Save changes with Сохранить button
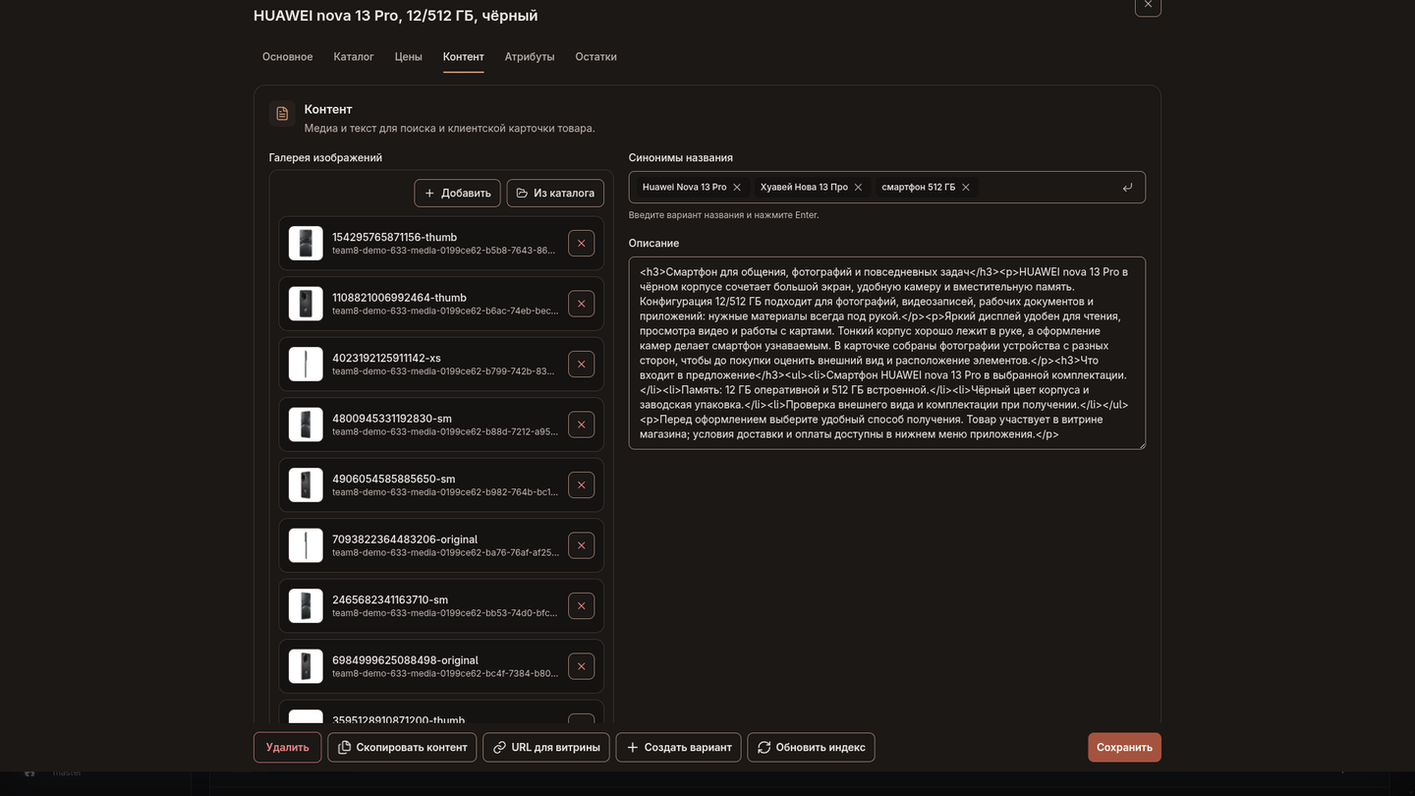 point(1124,748)
